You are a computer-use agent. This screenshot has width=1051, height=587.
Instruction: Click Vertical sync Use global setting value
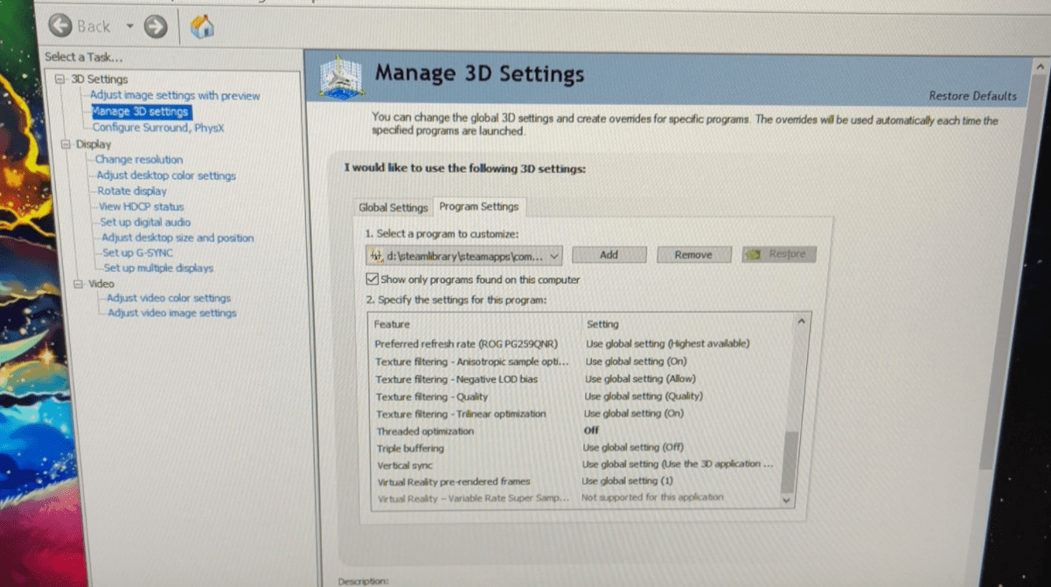[x=678, y=465]
